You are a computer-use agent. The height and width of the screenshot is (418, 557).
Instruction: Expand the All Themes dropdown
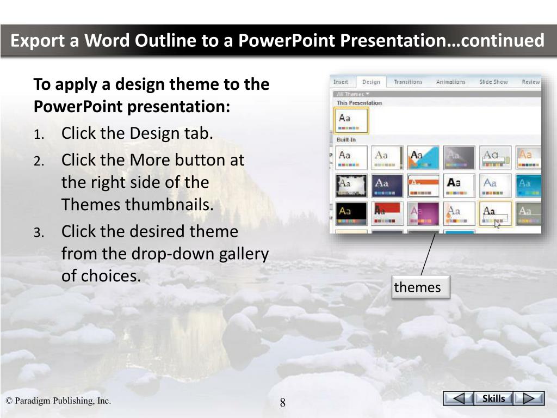(x=353, y=94)
